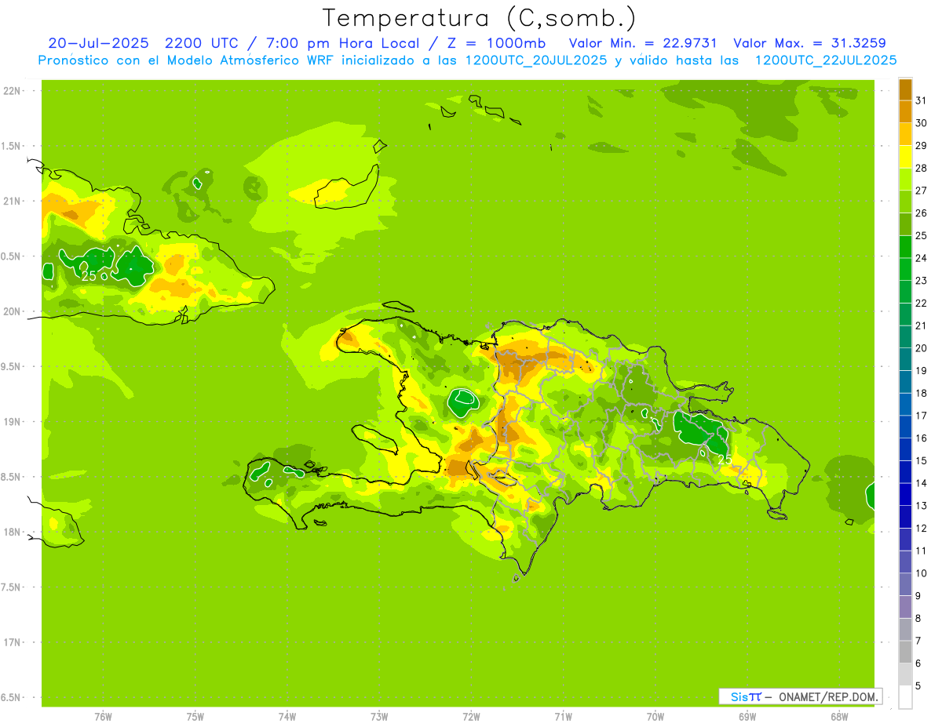
Task: Click the dark blue legend swatch between 12 and 13
Action: (905, 517)
